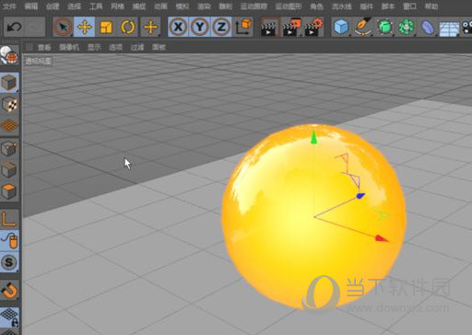Open the 雕刻 (Sculpt) menu

[x=225, y=6]
